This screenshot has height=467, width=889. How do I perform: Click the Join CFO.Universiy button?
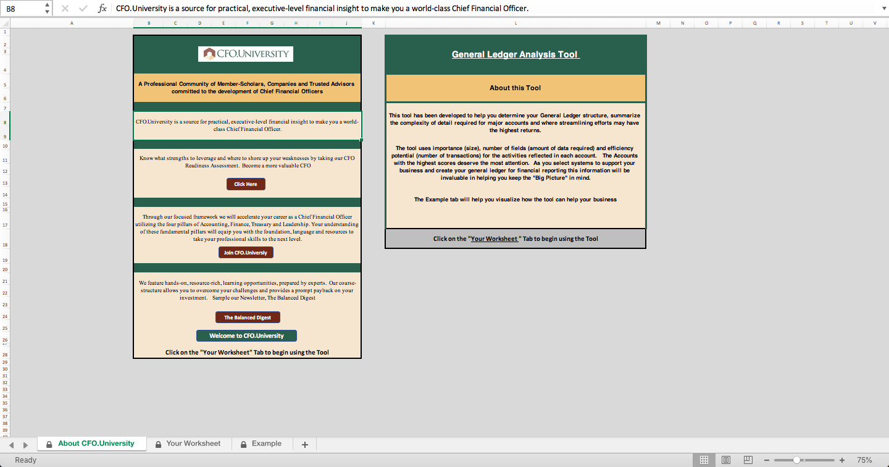(x=246, y=253)
